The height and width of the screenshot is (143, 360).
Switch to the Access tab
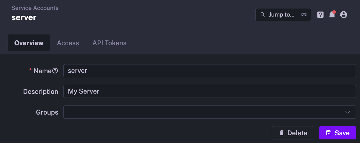pos(68,43)
